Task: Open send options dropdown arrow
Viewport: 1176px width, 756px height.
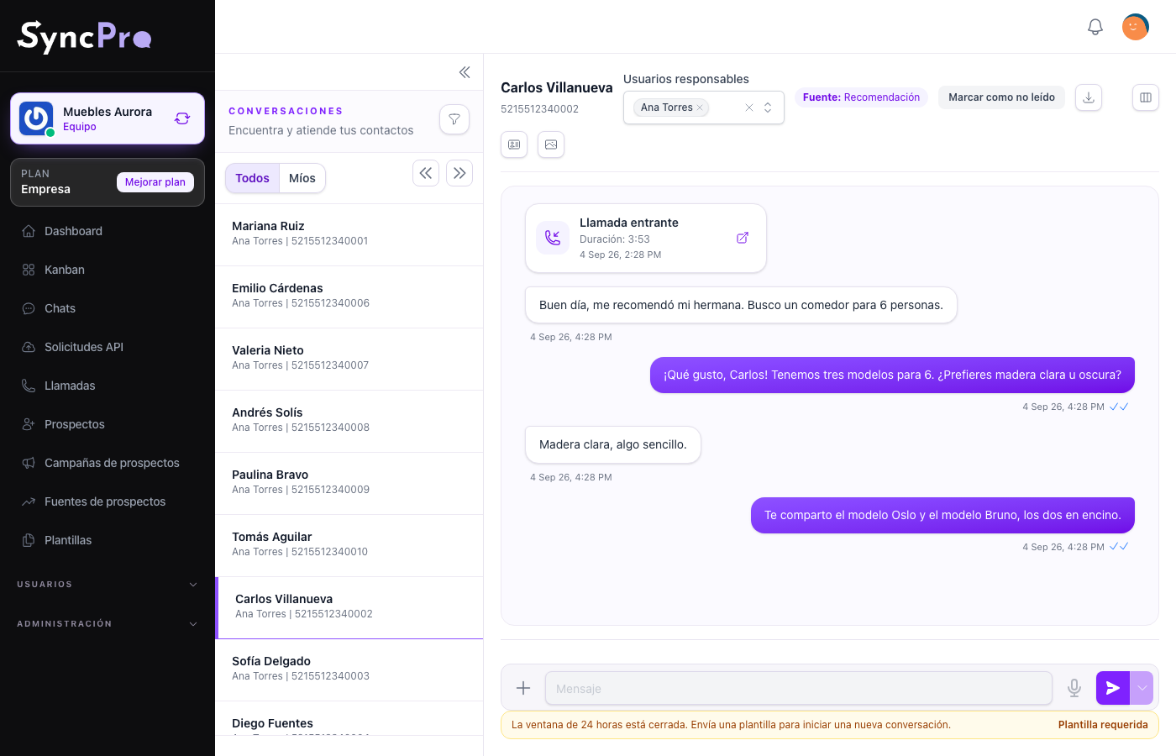Action: 1142,688
